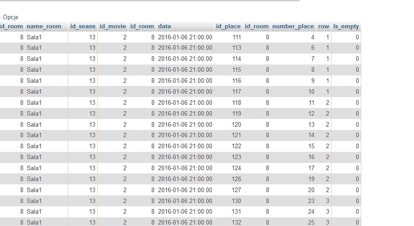Select the id_place cell 117

[x=237, y=91]
